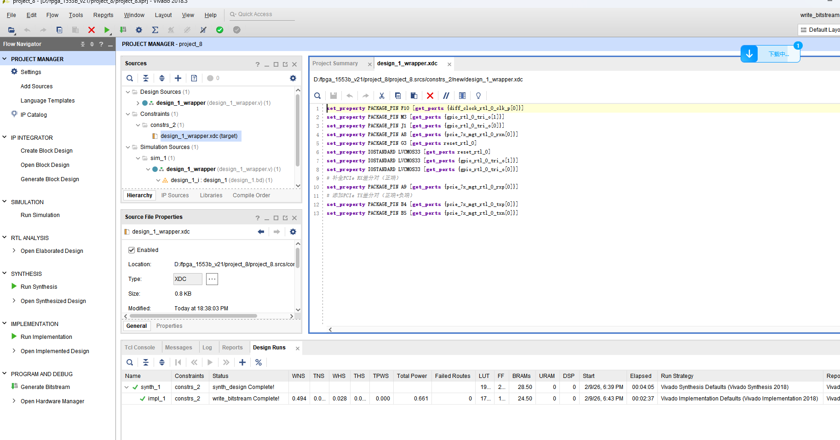The width and height of the screenshot is (840, 440).
Task: Click Generate Bitstream in Flow Navigator
Action: 45,387
